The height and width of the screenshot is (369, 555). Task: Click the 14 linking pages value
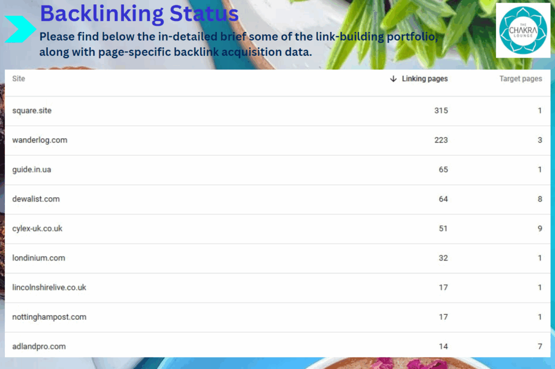(443, 346)
